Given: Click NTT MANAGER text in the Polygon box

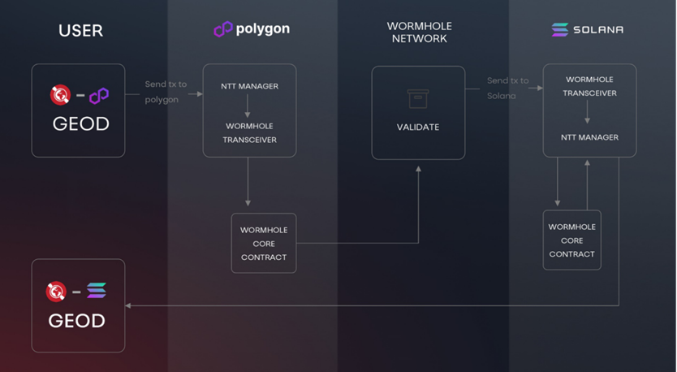Looking at the screenshot, I should click(249, 86).
